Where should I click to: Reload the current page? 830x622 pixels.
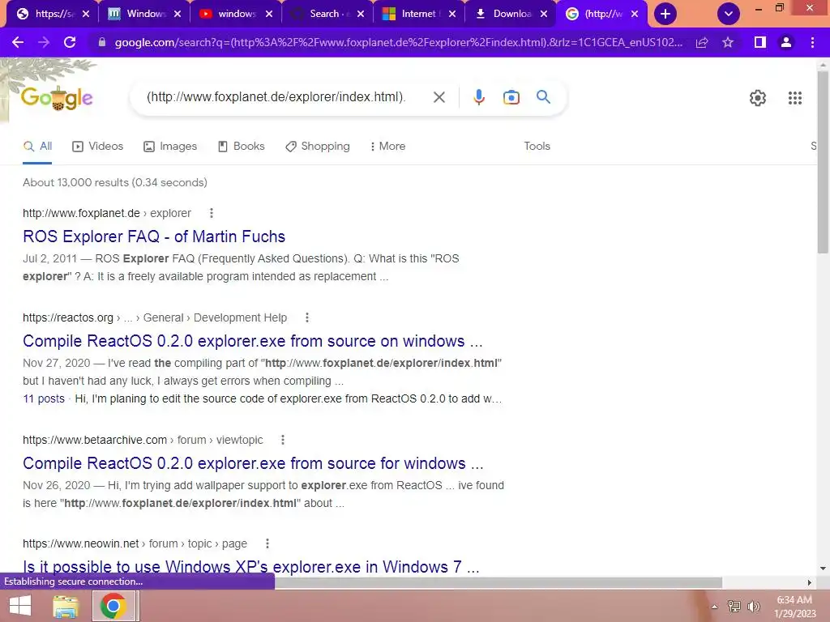pos(70,42)
